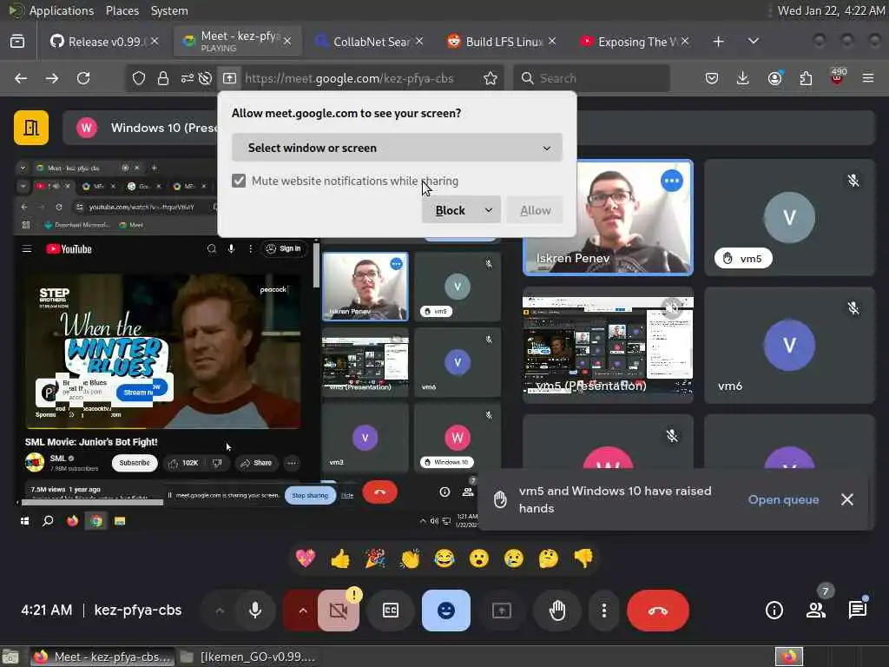Viewport: 889px width, 667px height.
Task: Click the yellow Meet leave-door icon
Action: tap(31, 128)
